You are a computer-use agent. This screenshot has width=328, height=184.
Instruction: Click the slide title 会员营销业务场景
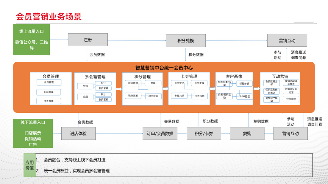tap(49, 17)
